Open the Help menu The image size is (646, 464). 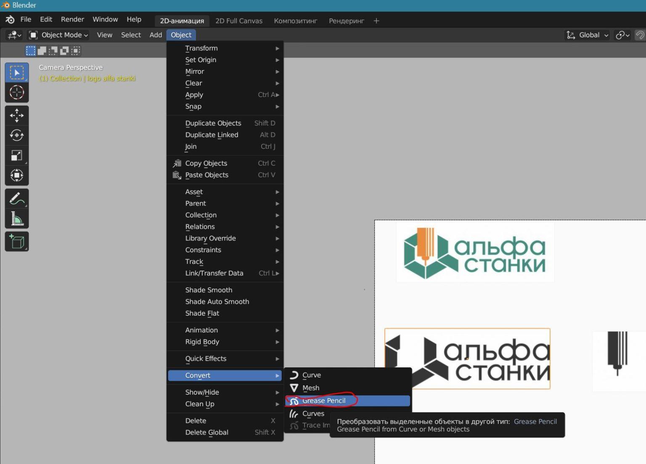pos(134,19)
